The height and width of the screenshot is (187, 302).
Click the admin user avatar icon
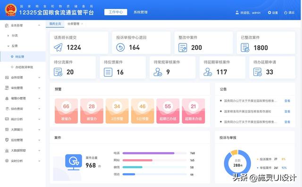point(237,13)
